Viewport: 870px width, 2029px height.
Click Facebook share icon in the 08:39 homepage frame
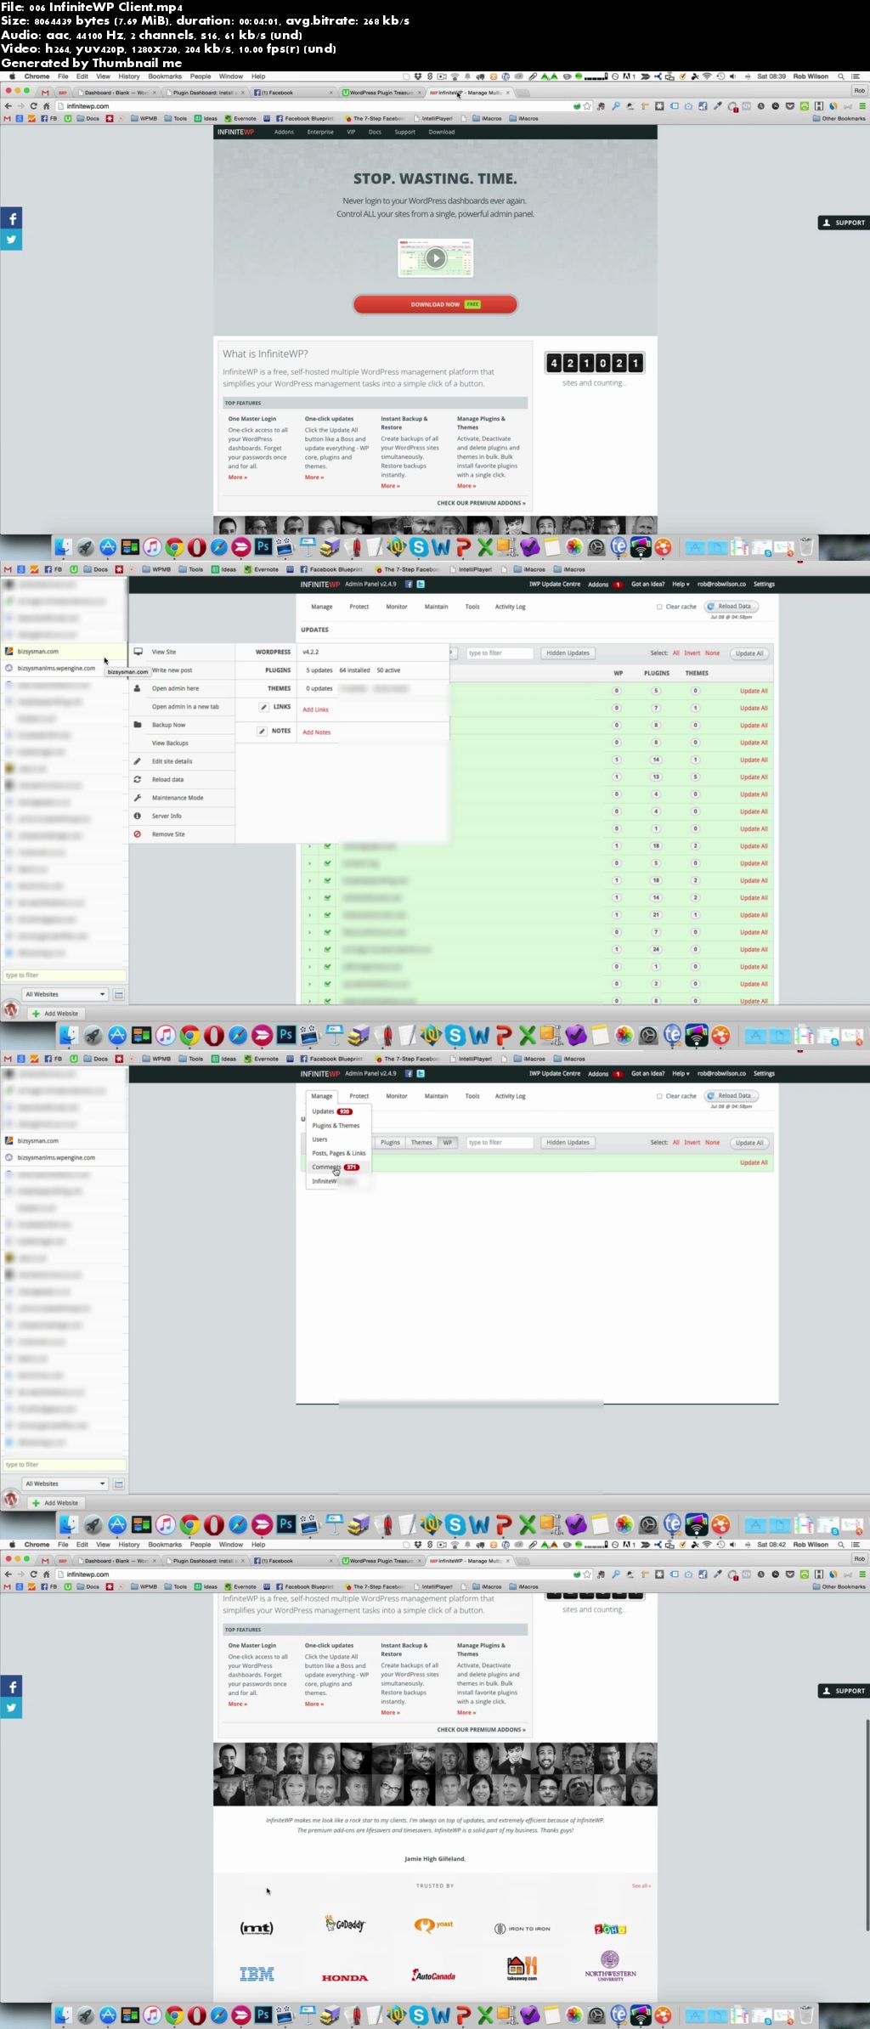pyautogui.click(x=11, y=218)
